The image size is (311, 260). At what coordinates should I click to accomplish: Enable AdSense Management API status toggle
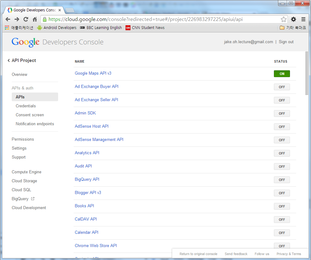point(282,140)
